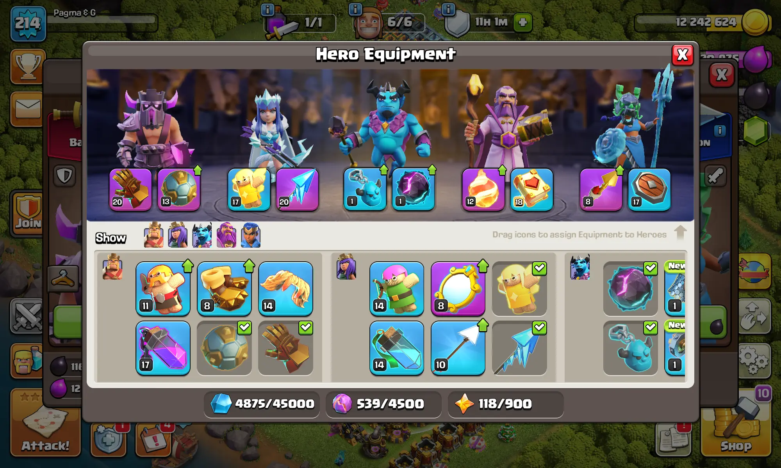
Task: Toggle Grand Warden filter in Show row
Action: point(226,235)
